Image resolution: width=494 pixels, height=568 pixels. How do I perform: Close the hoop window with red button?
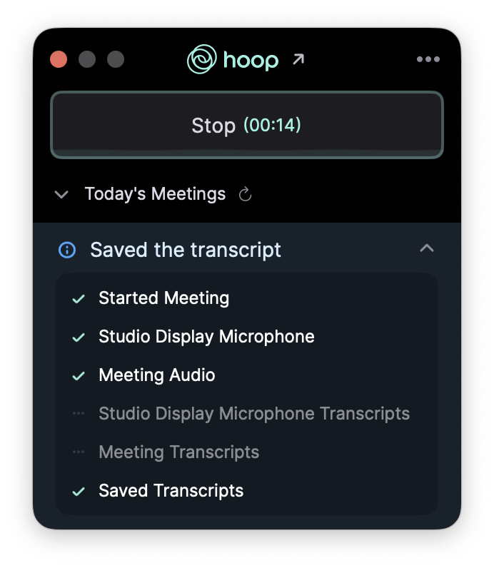click(59, 59)
